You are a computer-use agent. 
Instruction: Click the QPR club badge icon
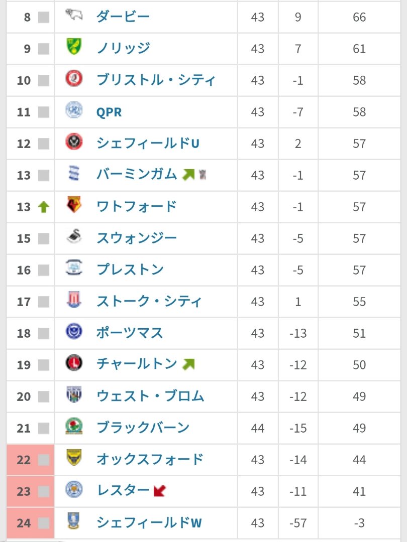74,111
